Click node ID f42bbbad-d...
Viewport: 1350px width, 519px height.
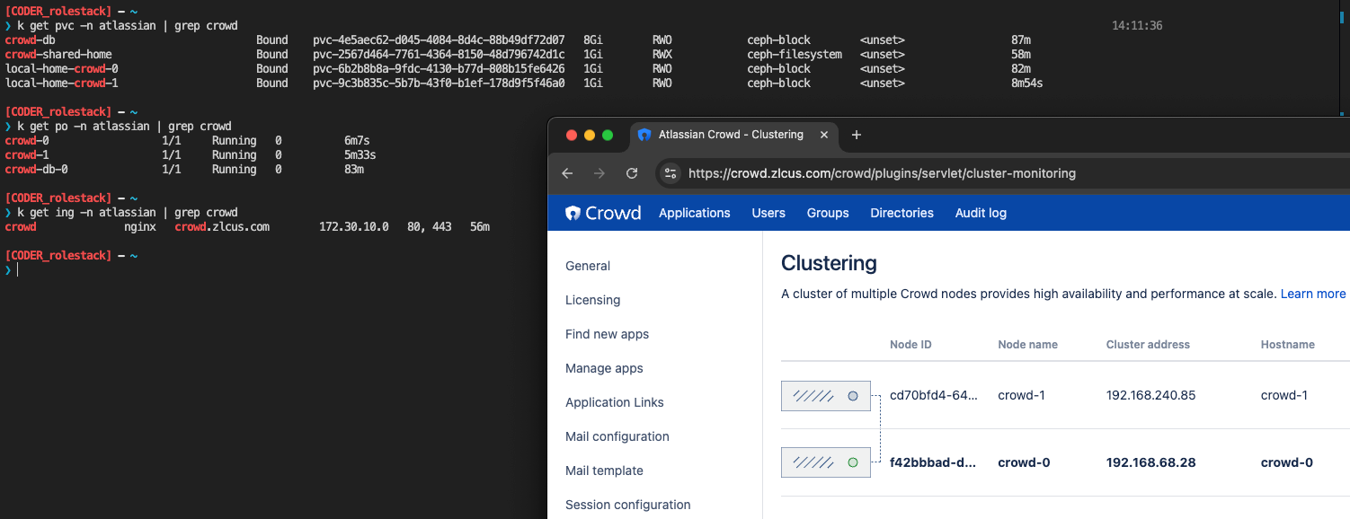(x=933, y=462)
